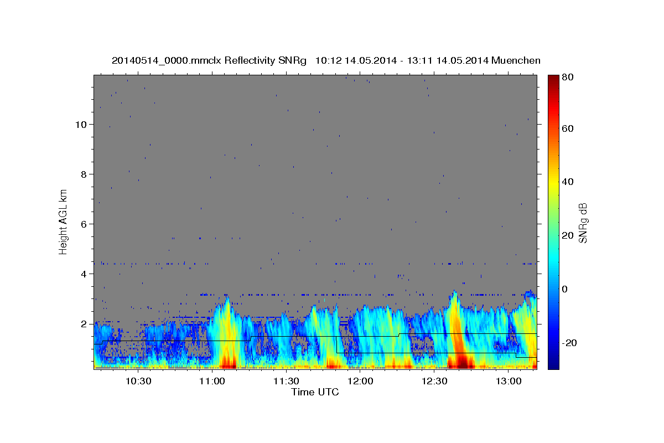The height and width of the screenshot is (443, 664).
Task: Click the height tick label 10
Action: (x=81, y=125)
